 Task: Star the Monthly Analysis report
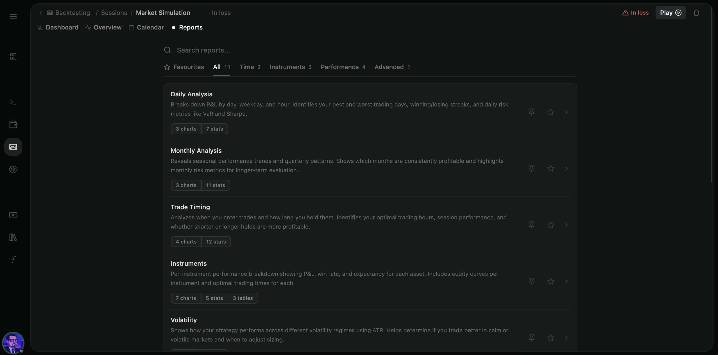551,169
